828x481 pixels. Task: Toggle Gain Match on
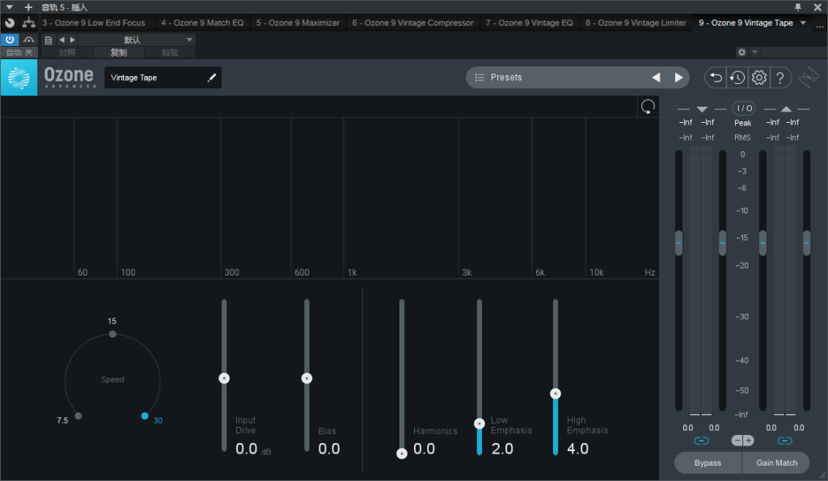point(776,462)
